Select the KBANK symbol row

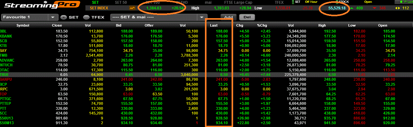pos(206,36)
